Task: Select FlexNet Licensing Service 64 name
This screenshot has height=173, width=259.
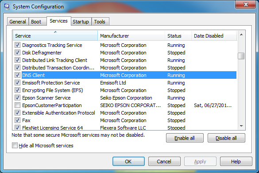Action: point(53,127)
